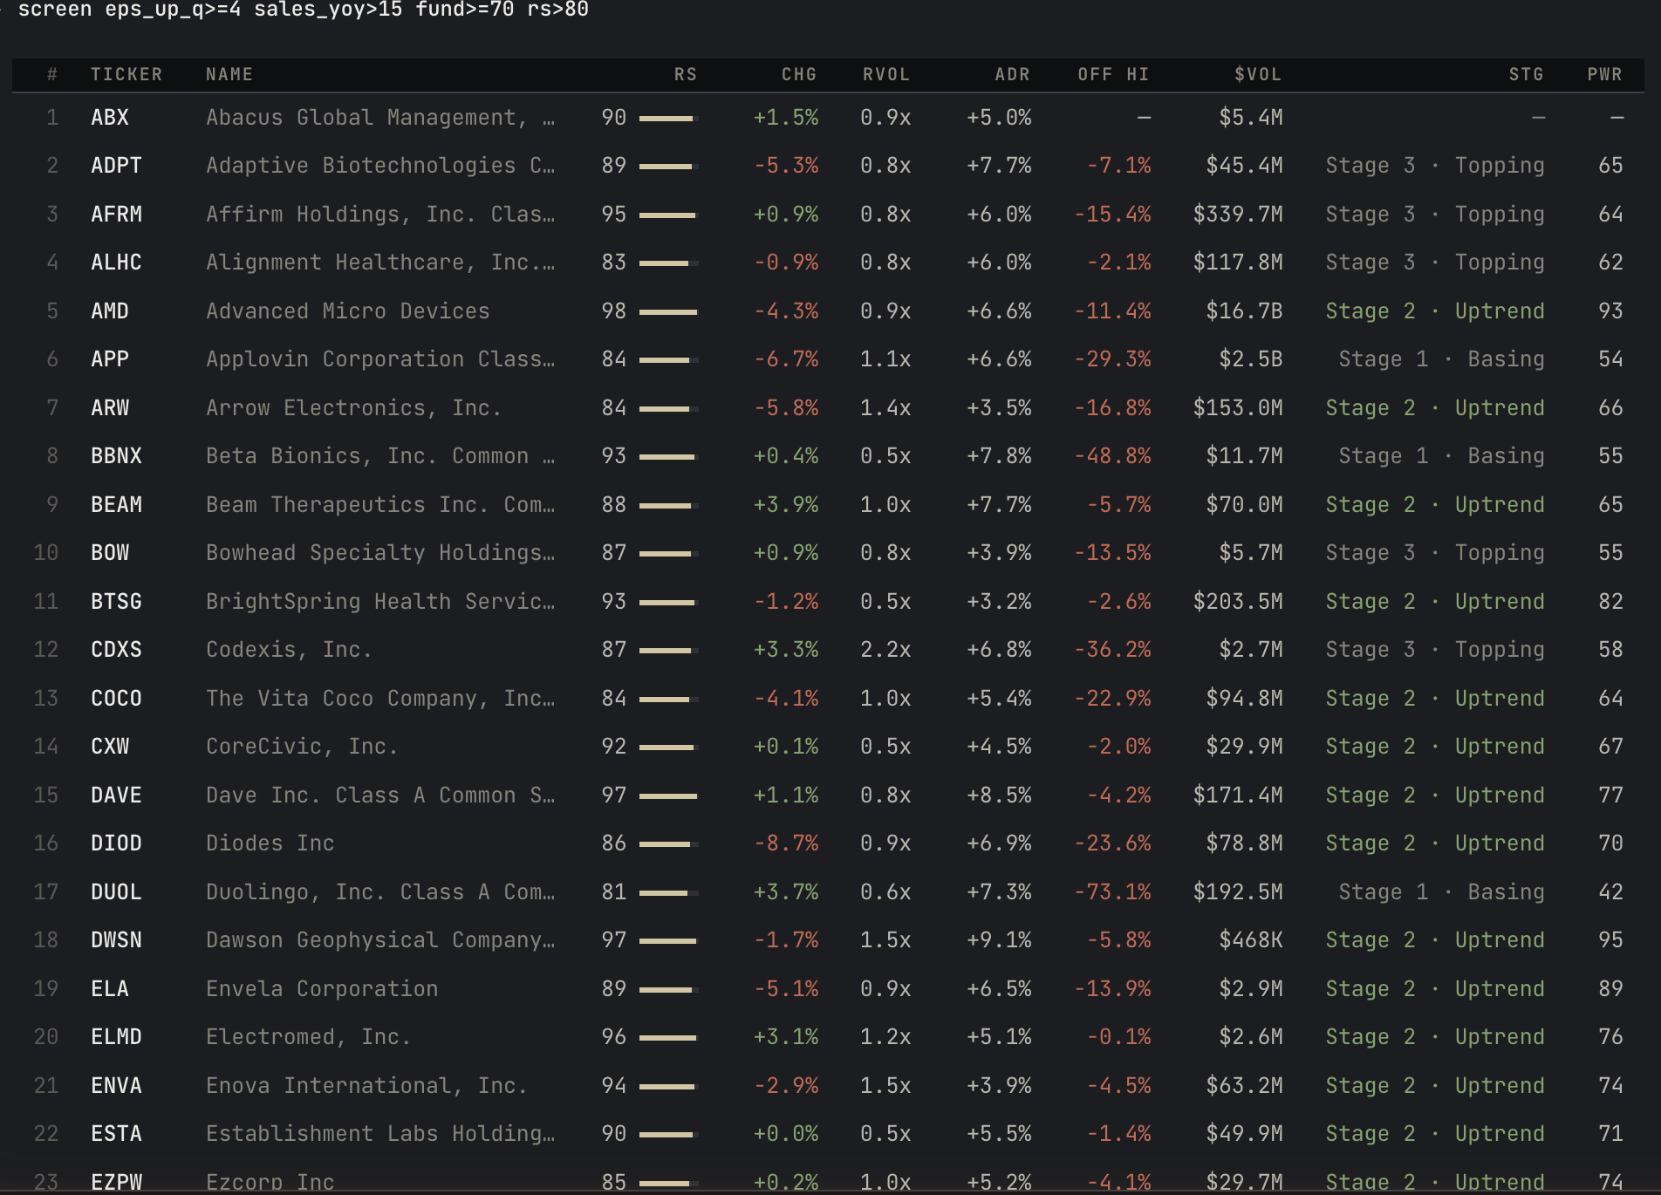Click BBNX's -48.8% off-high value
Screen dimensions: 1661x1195
point(1113,456)
